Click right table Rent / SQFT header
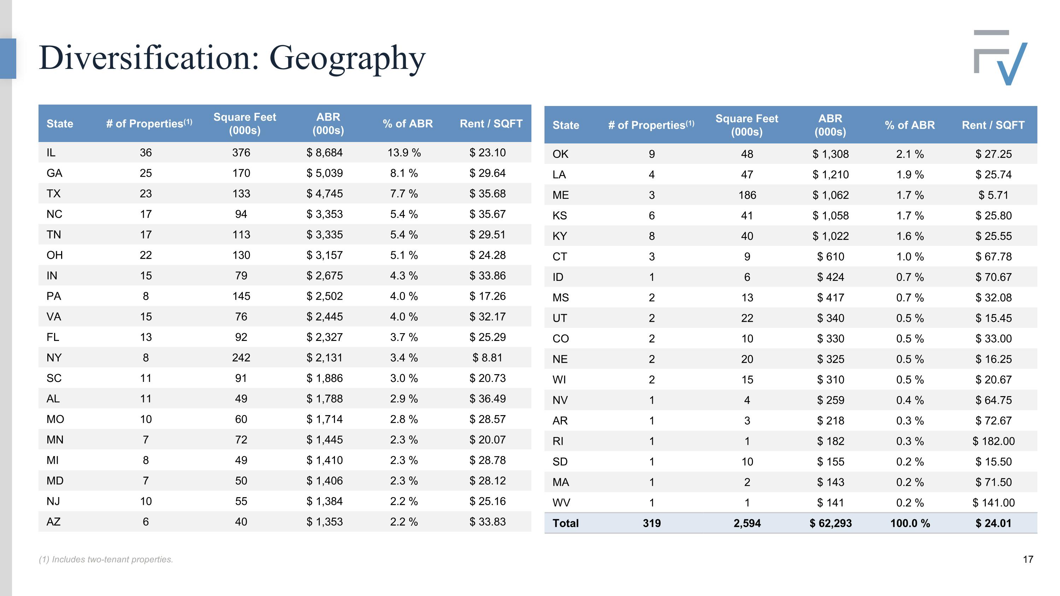The width and height of the screenshot is (1060, 596). pos(993,125)
